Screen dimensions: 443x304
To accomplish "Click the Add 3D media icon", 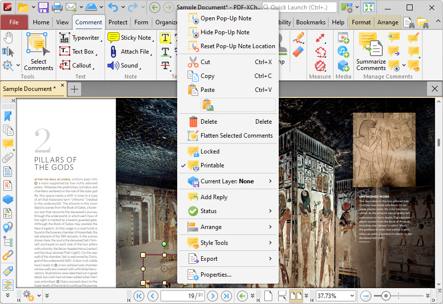I will (x=343, y=66).
